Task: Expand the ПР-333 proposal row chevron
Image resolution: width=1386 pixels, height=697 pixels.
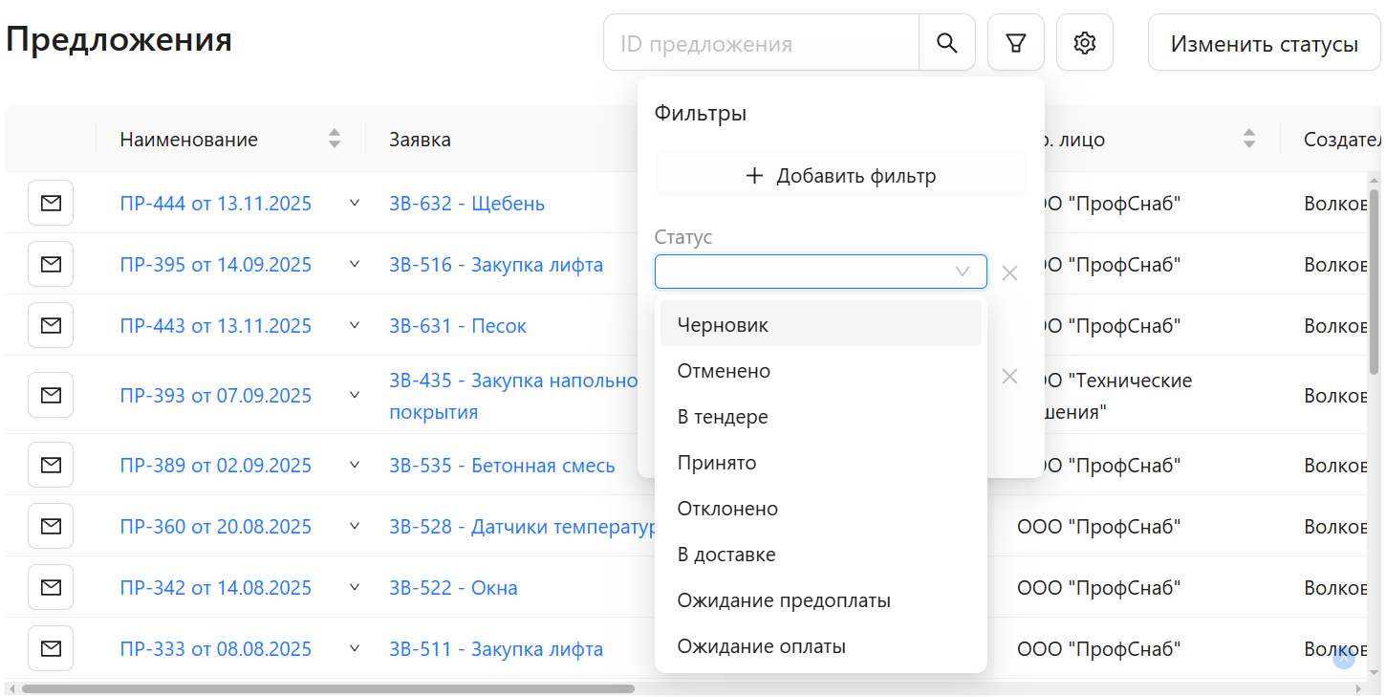Action: pyautogui.click(x=354, y=648)
